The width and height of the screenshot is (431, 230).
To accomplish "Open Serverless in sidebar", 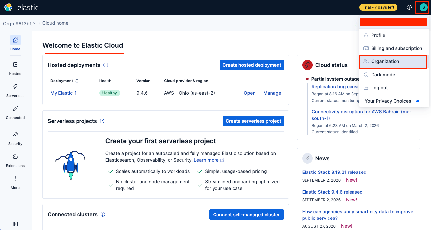I will (15, 90).
